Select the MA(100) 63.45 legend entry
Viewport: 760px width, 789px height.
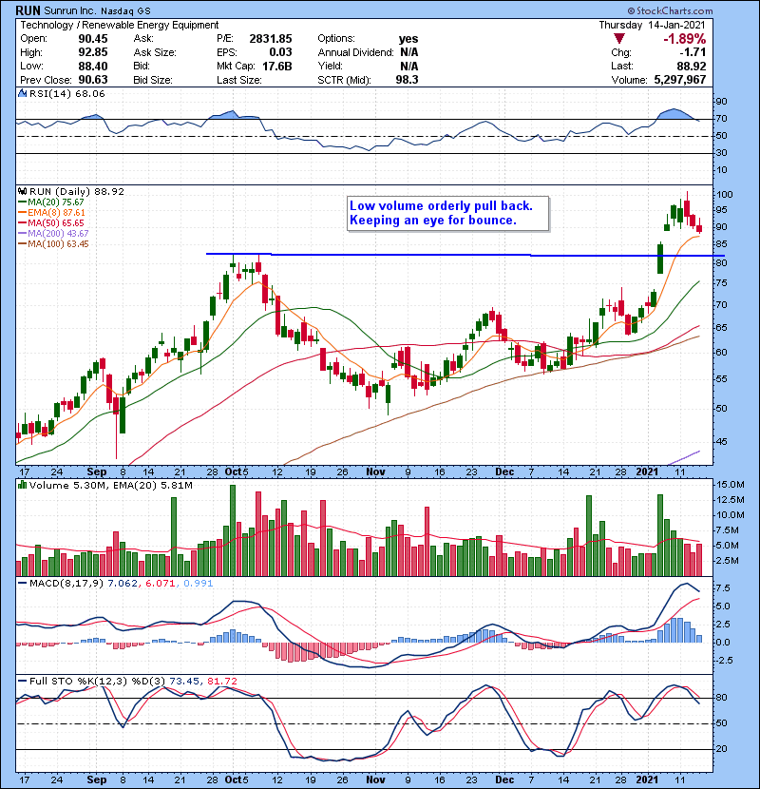pos(53,244)
